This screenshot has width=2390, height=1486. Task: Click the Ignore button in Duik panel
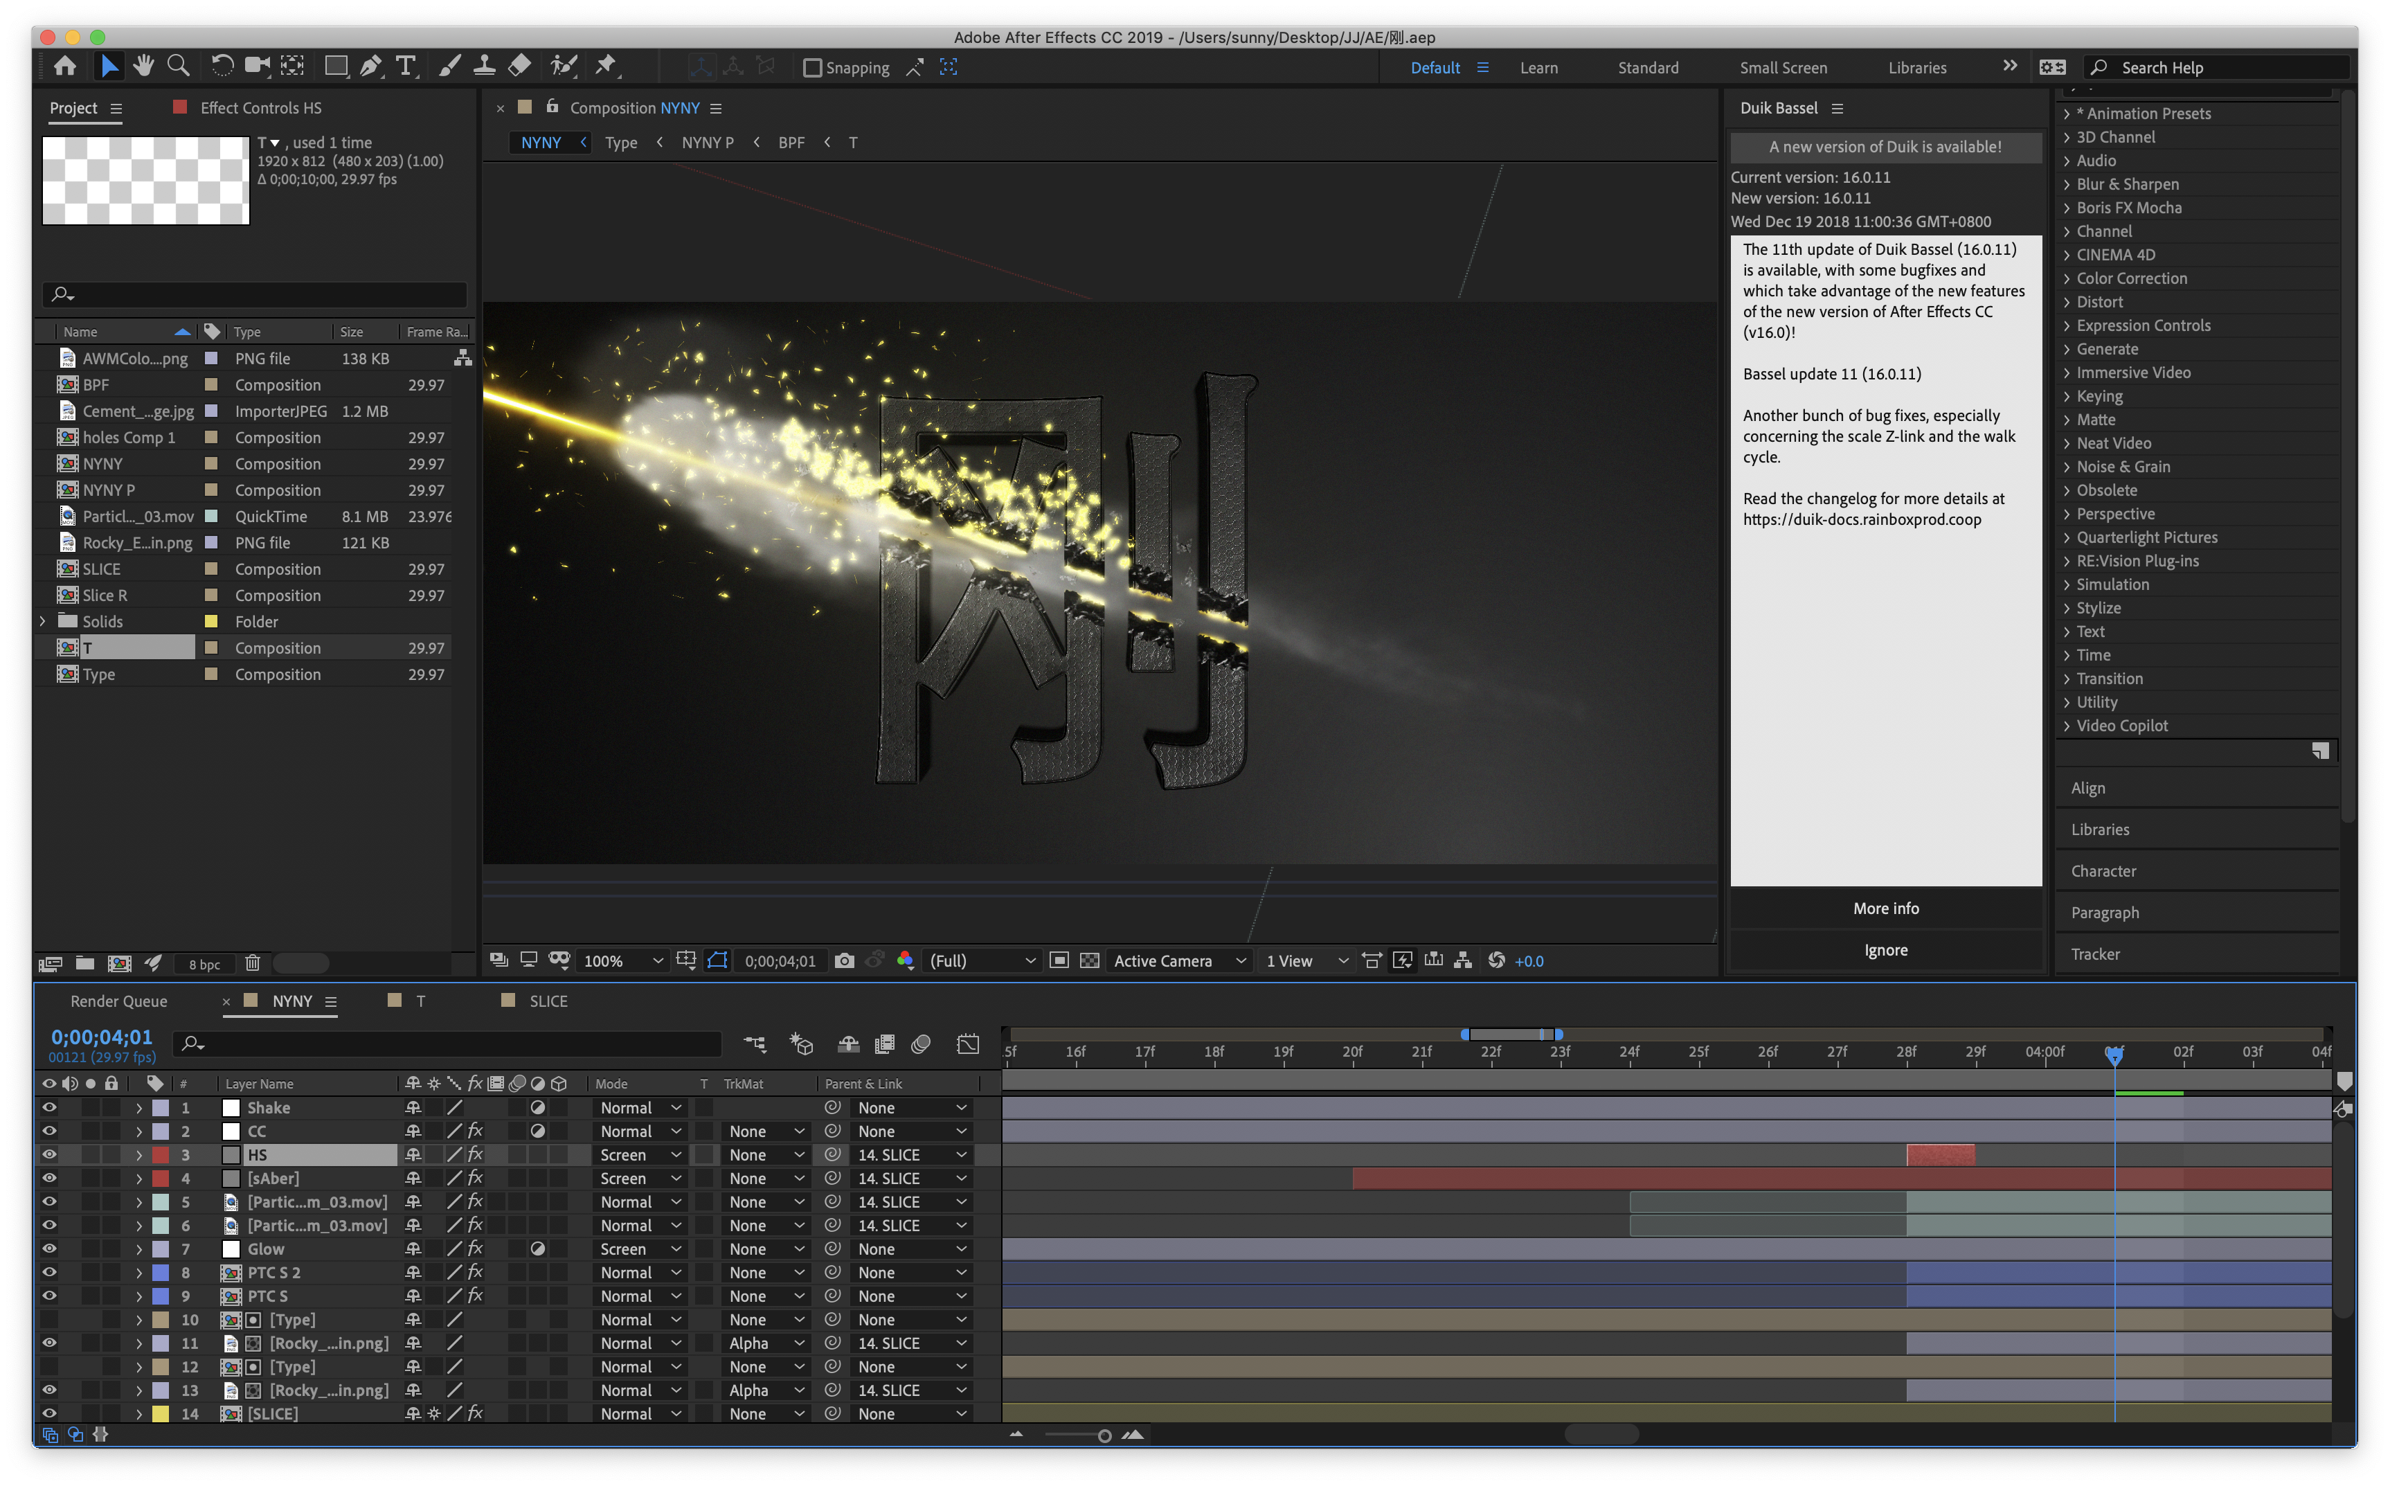click(1885, 949)
